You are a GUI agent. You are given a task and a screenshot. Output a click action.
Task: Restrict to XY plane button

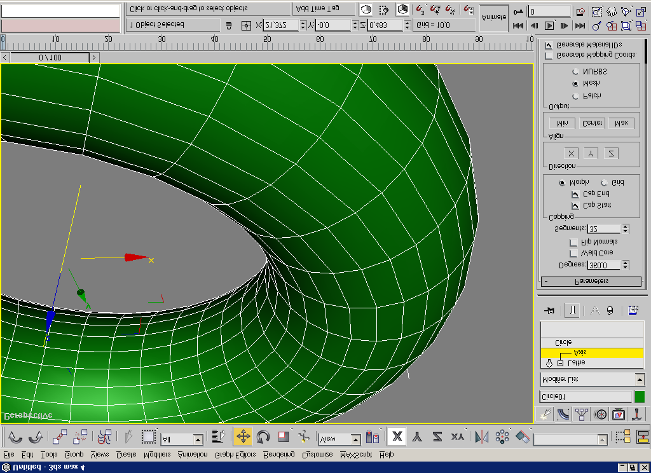tap(458, 437)
